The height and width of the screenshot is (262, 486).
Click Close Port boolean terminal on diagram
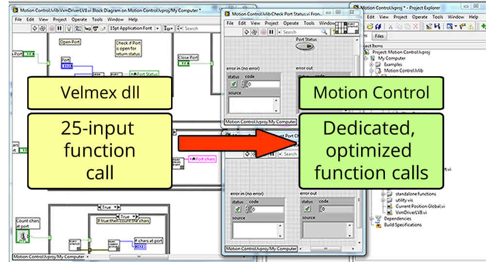tap(184, 64)
